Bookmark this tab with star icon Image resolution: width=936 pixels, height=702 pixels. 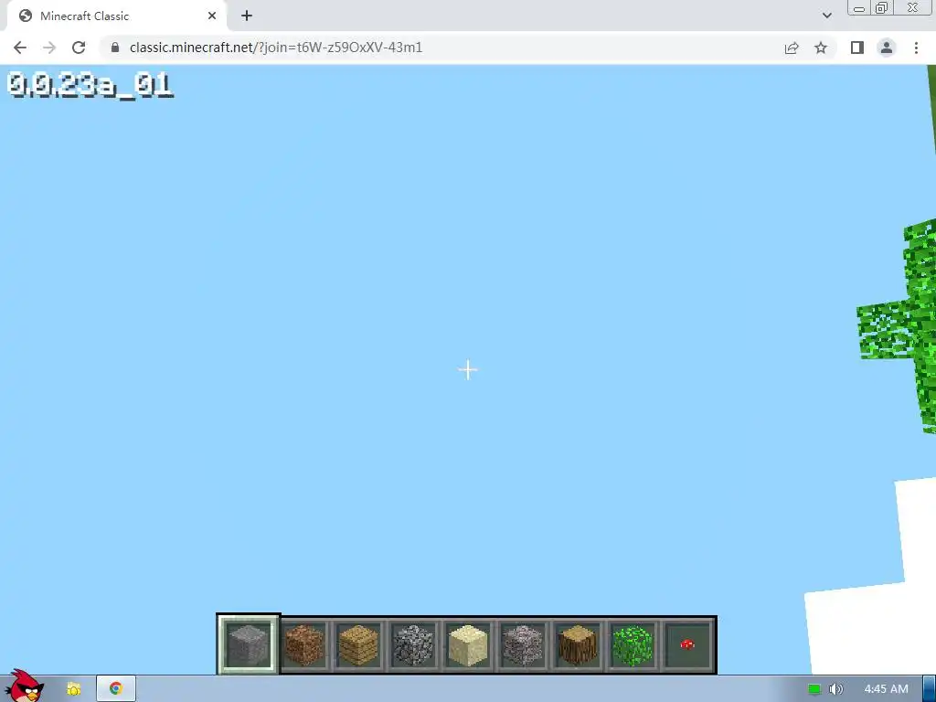821,48
